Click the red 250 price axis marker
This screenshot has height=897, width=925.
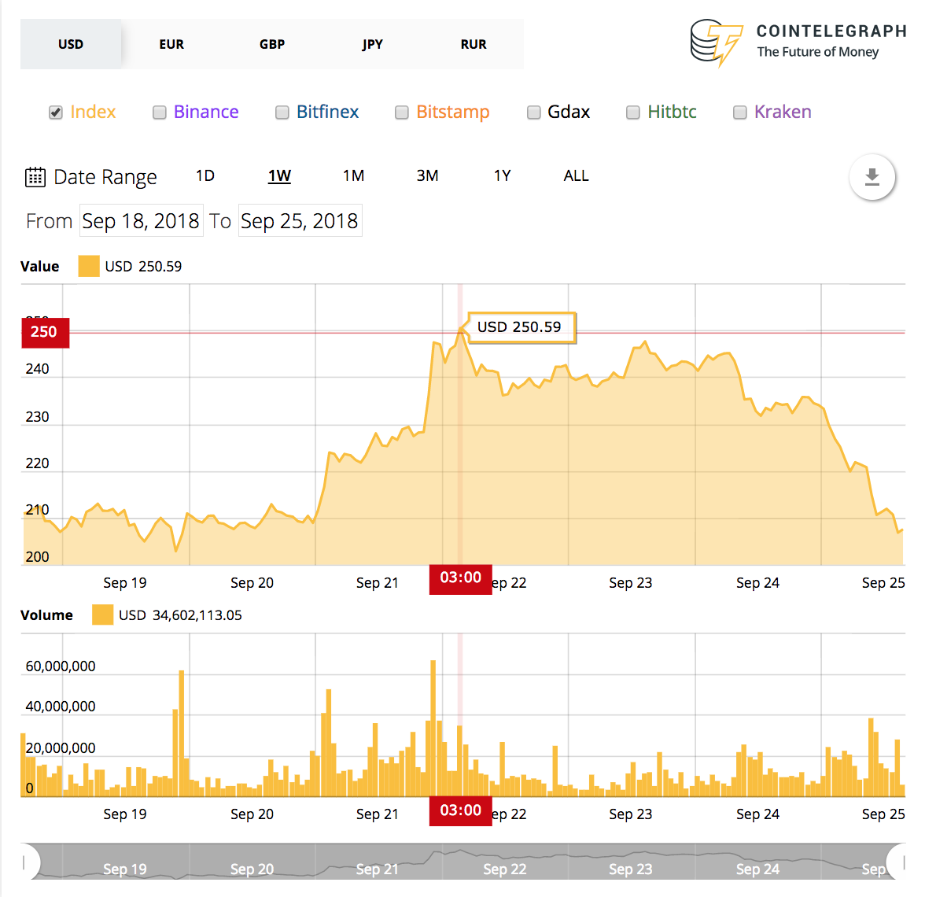[x=46, y=332]
